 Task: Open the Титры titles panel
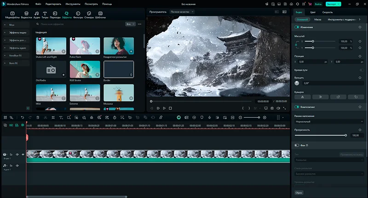(x=45, y=15)
